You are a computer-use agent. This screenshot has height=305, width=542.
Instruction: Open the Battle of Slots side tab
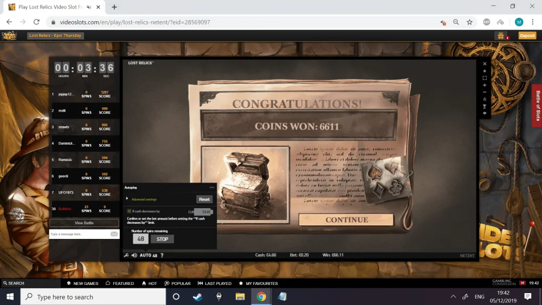[x=537, y=106]
